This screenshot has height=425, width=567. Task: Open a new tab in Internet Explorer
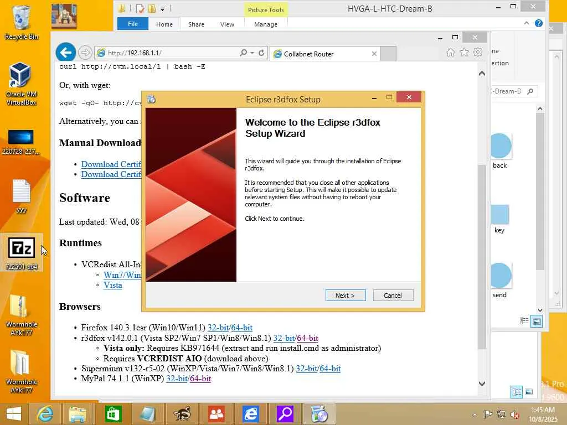coord(388,54)
